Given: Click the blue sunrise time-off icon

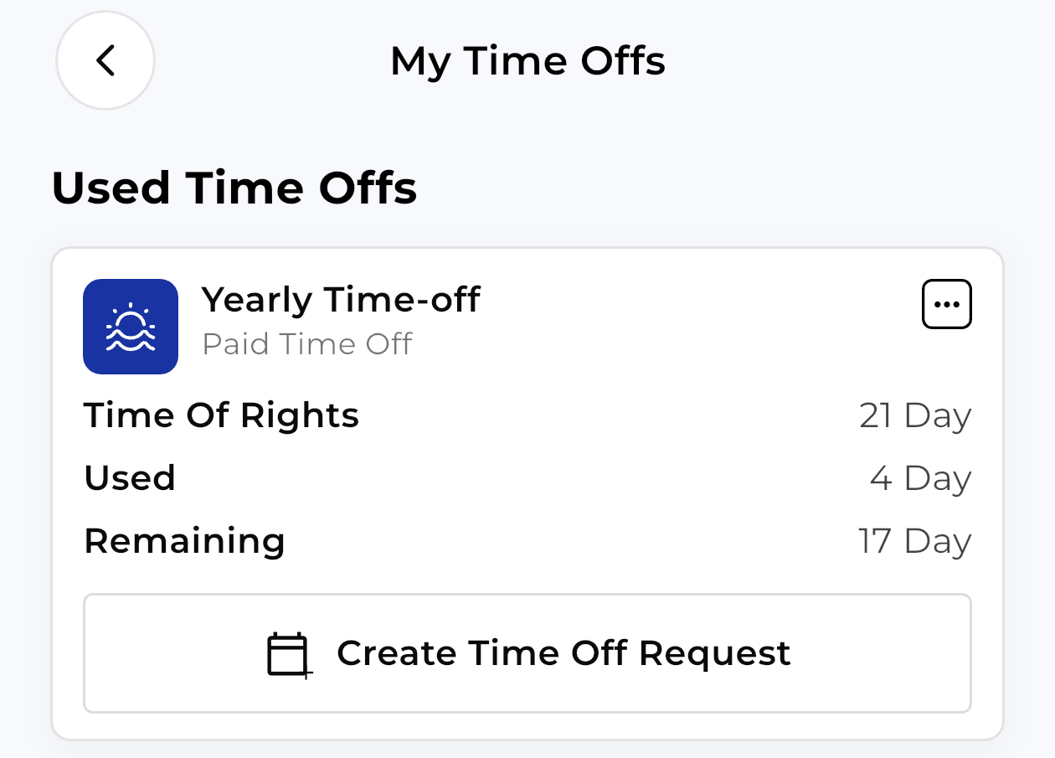Looking at the screenshot, I should click(131, 327).
